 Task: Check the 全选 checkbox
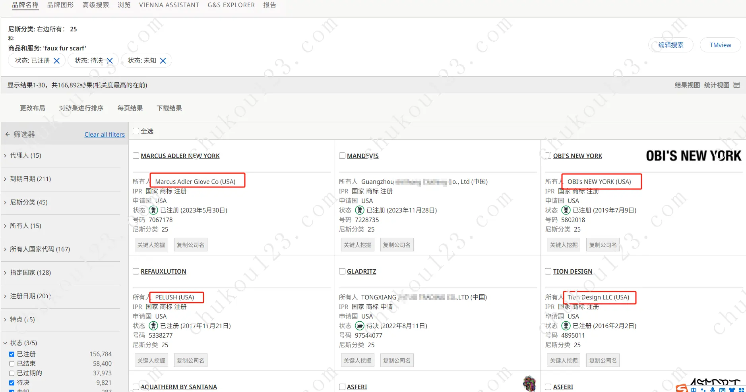136,131
